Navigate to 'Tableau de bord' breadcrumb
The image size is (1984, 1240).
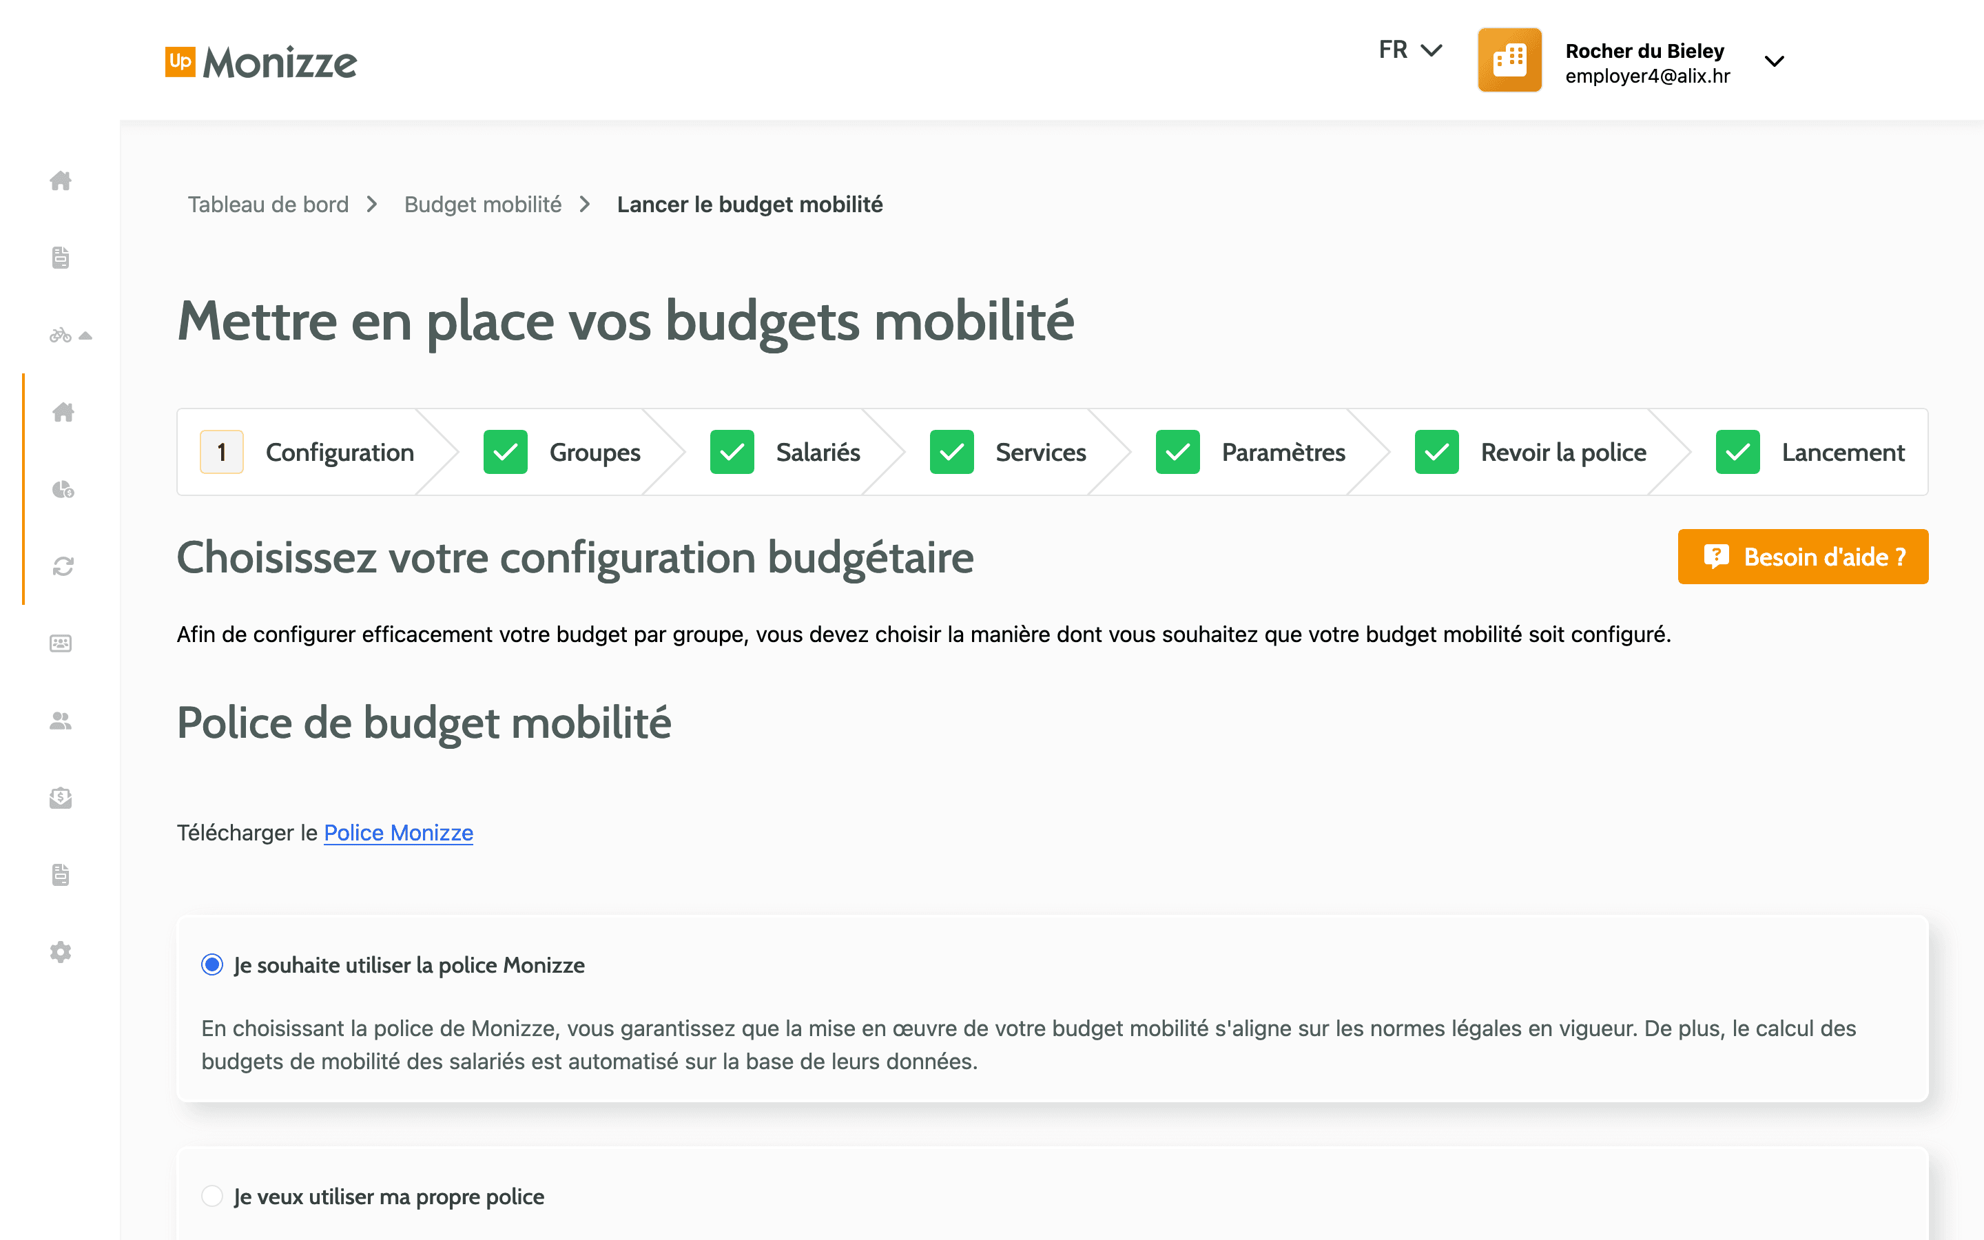point(269,204)
